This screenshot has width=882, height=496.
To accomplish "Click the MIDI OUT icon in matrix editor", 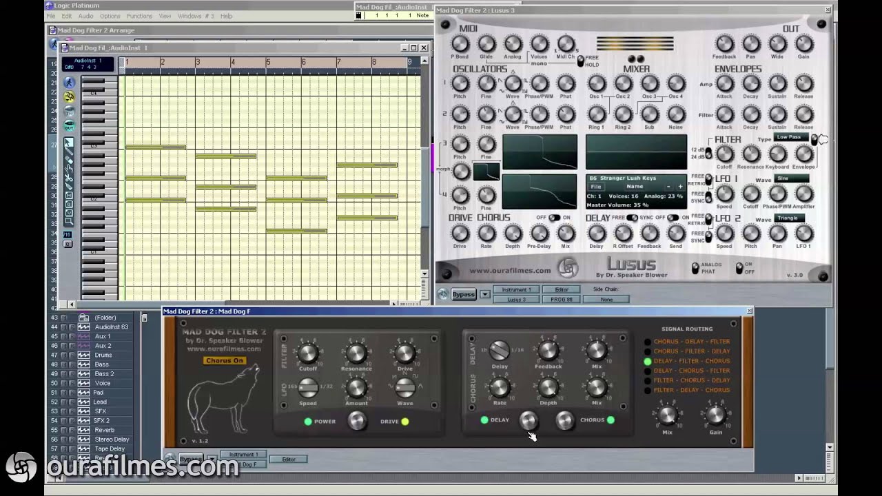I will (69, 126).
